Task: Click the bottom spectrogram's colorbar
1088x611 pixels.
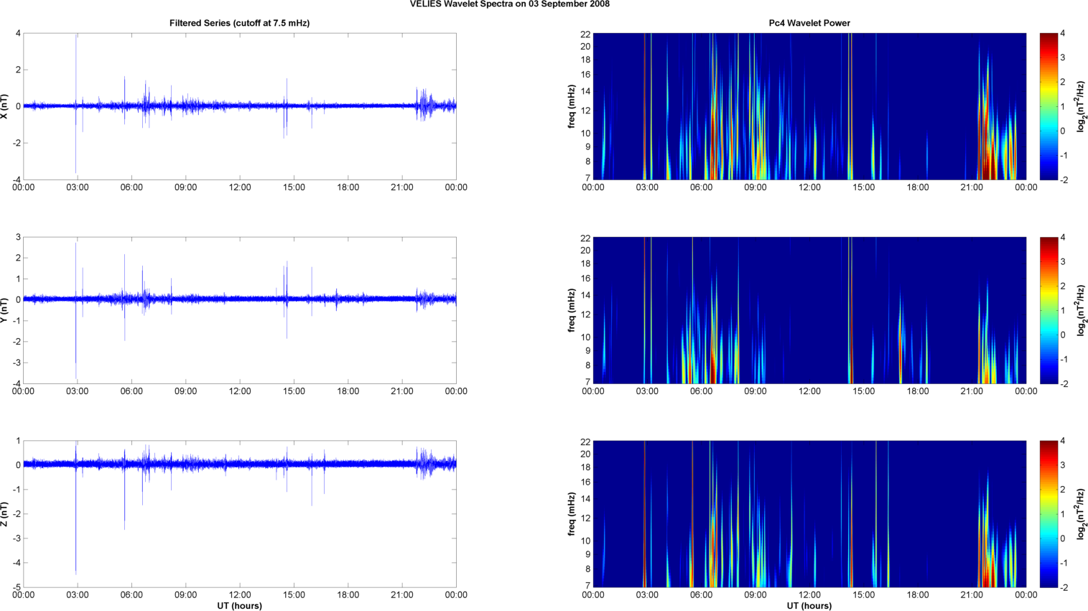Action: 1048,514
